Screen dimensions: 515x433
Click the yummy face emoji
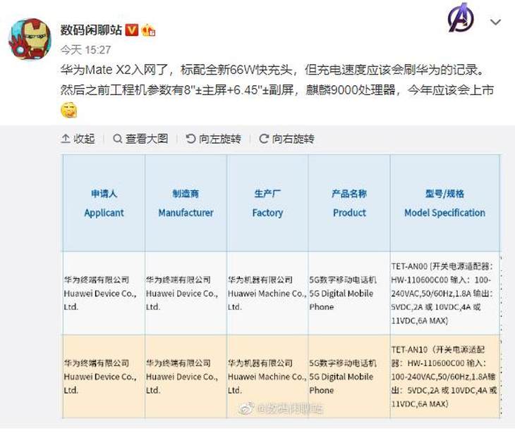click(x=69, y=110)
